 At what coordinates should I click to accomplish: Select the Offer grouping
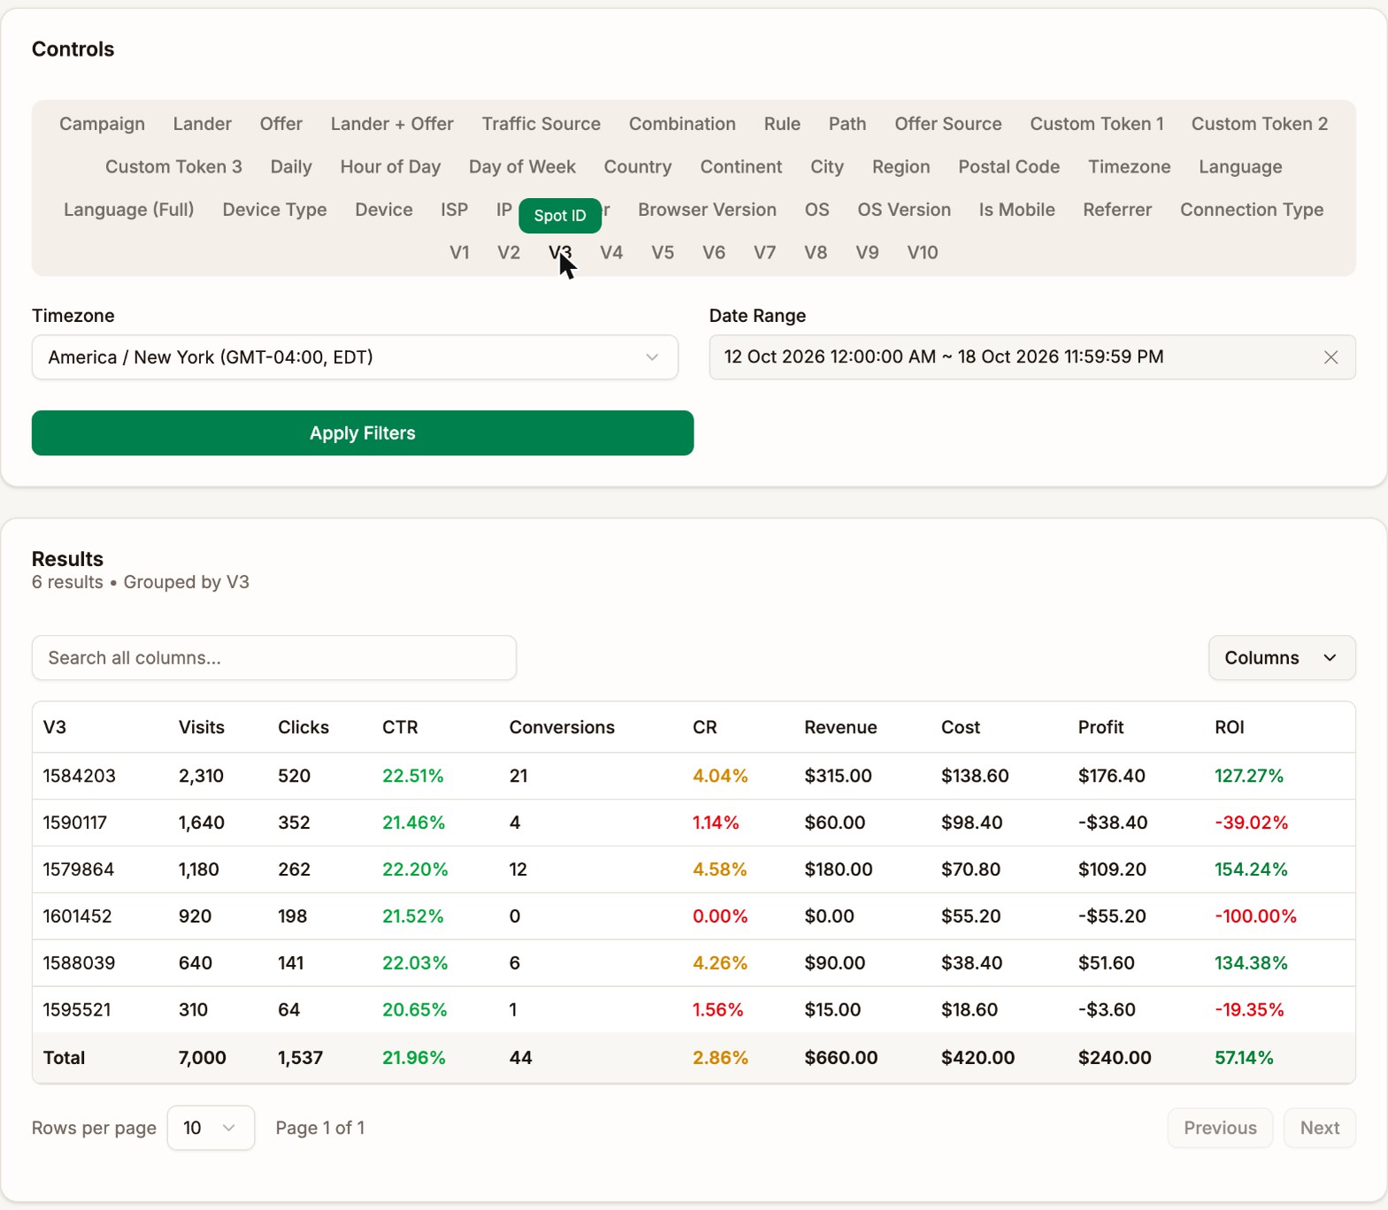(x=281, y=124)
